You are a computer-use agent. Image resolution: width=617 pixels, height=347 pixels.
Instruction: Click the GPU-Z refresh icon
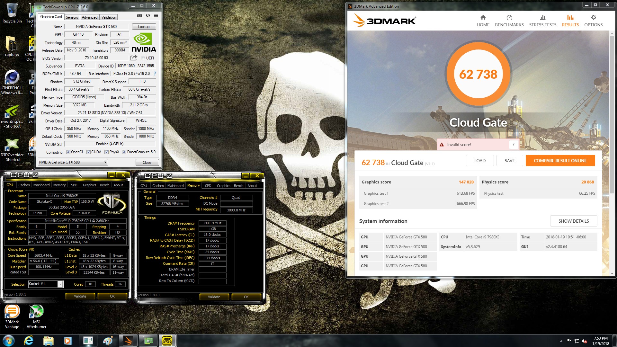pos(148,15)
